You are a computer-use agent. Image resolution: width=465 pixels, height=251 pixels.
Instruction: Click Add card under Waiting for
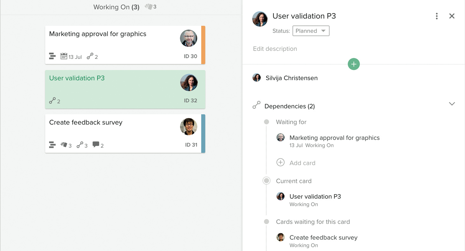tap(302, 163)
